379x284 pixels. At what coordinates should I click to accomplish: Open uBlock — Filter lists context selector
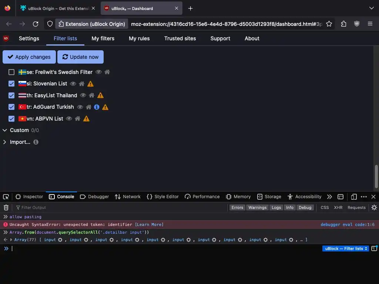[x=346, y=248]
